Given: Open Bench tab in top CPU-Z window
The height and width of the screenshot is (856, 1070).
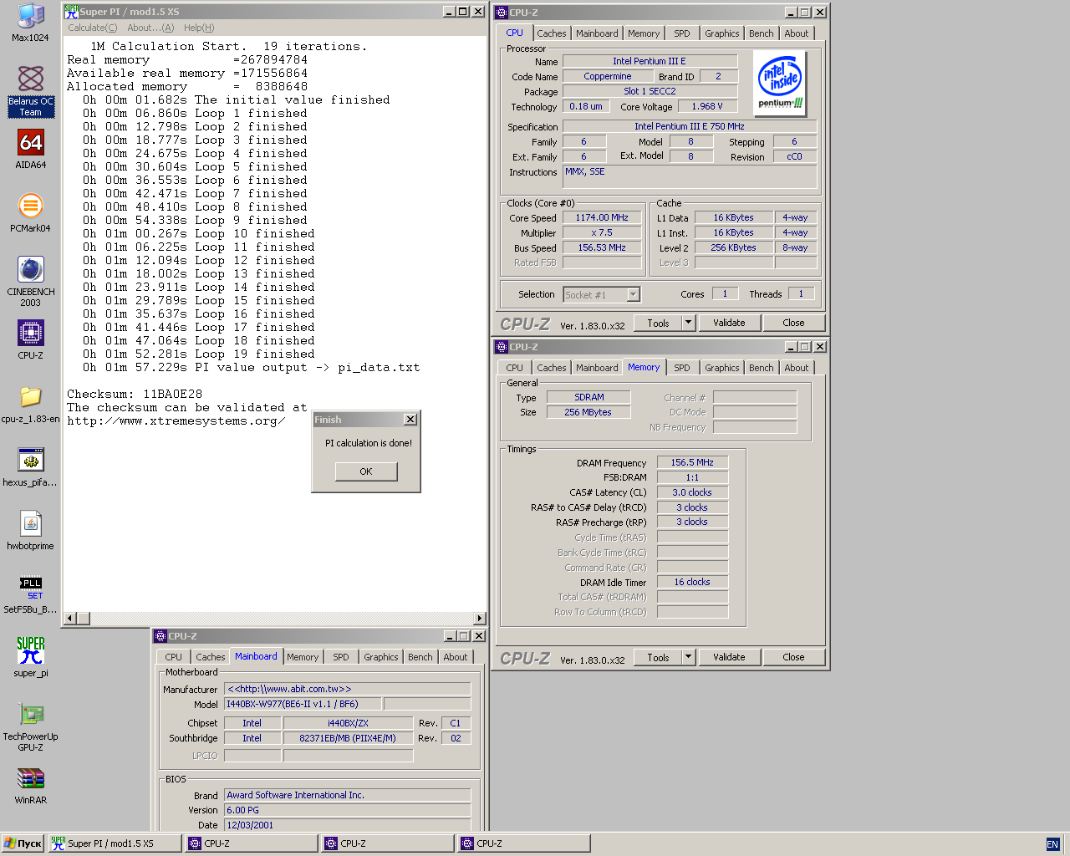Looking at the screenshot, I should [761, 33].
